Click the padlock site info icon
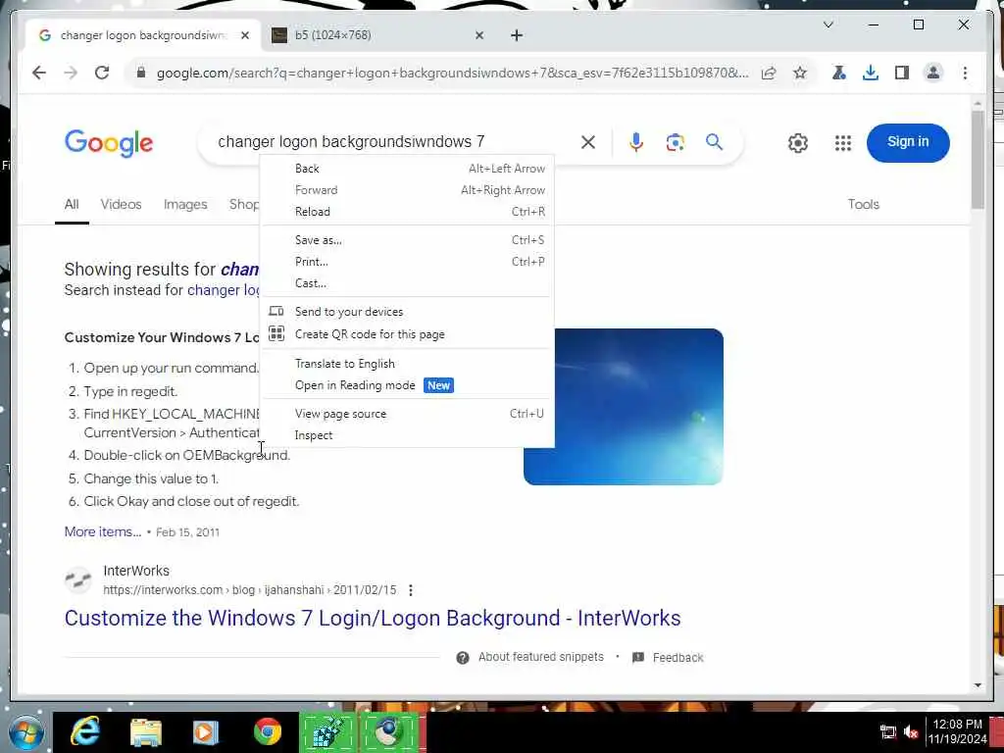The width and height of the screenshot is (1004, 753). click(x=141, y=73)
